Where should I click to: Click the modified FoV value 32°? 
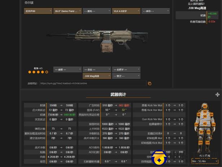pyautogui.click(x=124, y=110)
